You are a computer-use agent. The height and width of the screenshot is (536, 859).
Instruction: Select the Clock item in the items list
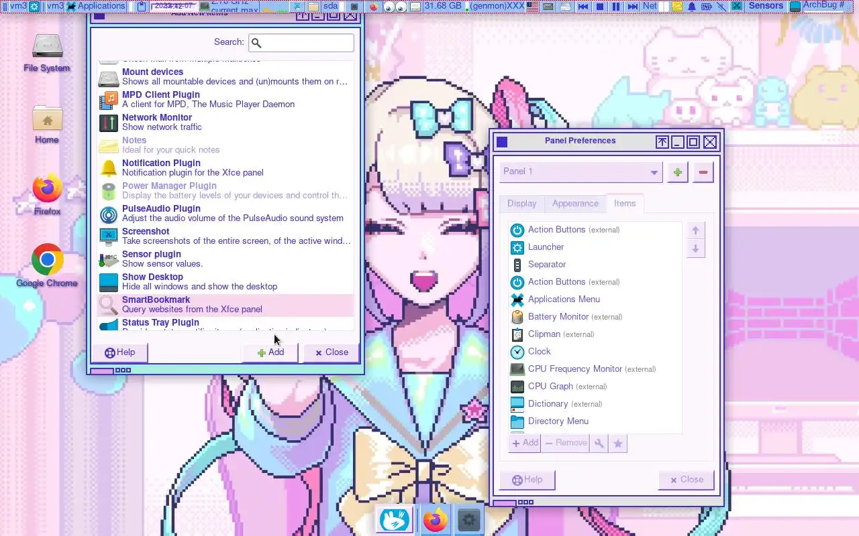(x=595, y=352)
